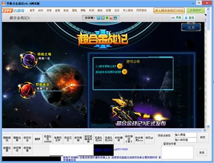214x163 pixels.
Task: Click the horizontal scrollbar right arrow
Action: [x=205, y=130]
